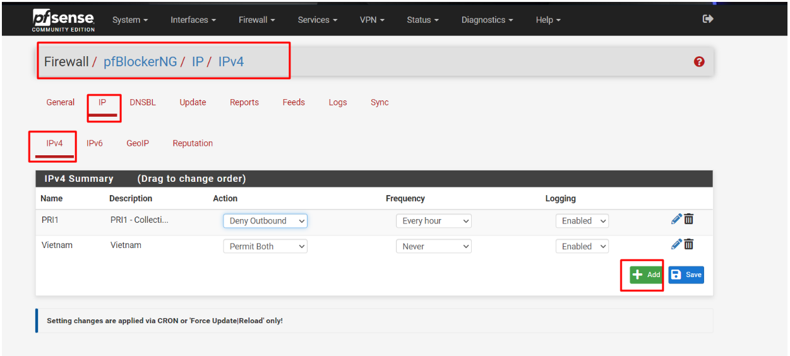The height and width of the screenshot is (356, 790).
Task: Click the Frequency column header
Action: pyautogui.click(x=405, y=198)
